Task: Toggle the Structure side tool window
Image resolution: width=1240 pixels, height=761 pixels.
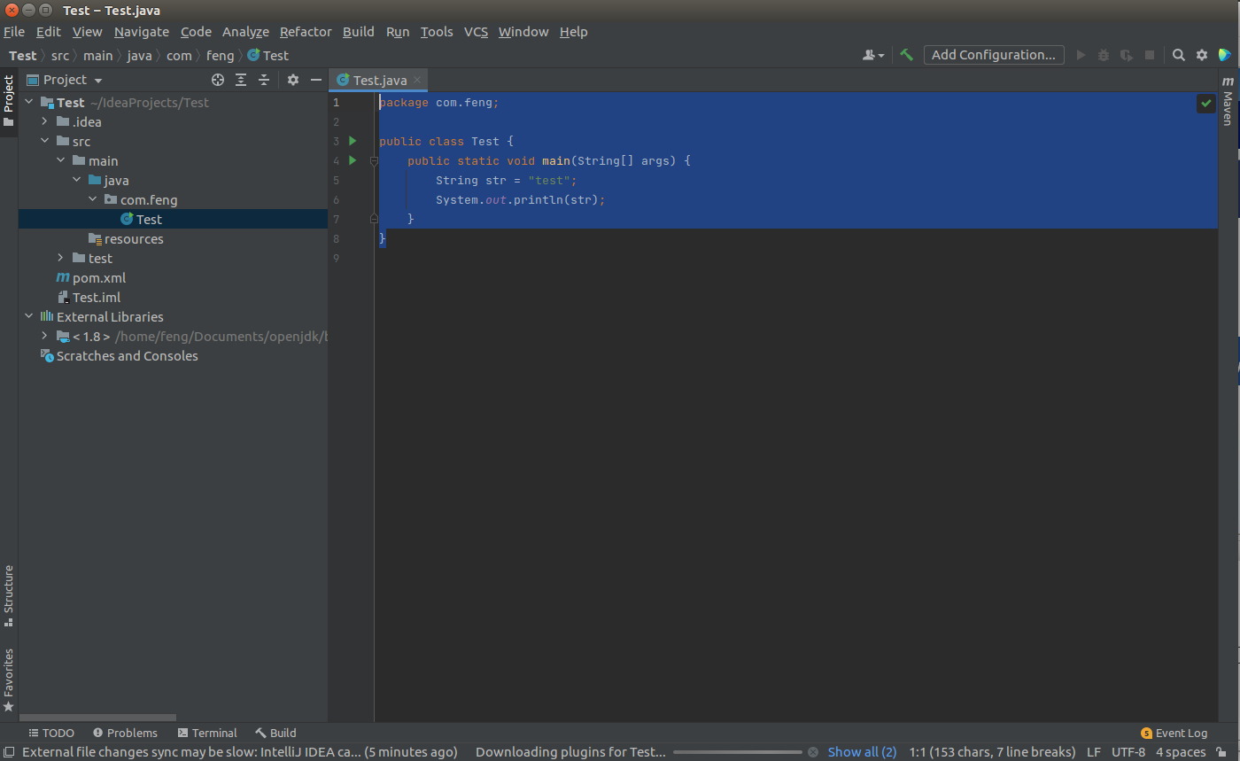Action: [x=9, y=596]
